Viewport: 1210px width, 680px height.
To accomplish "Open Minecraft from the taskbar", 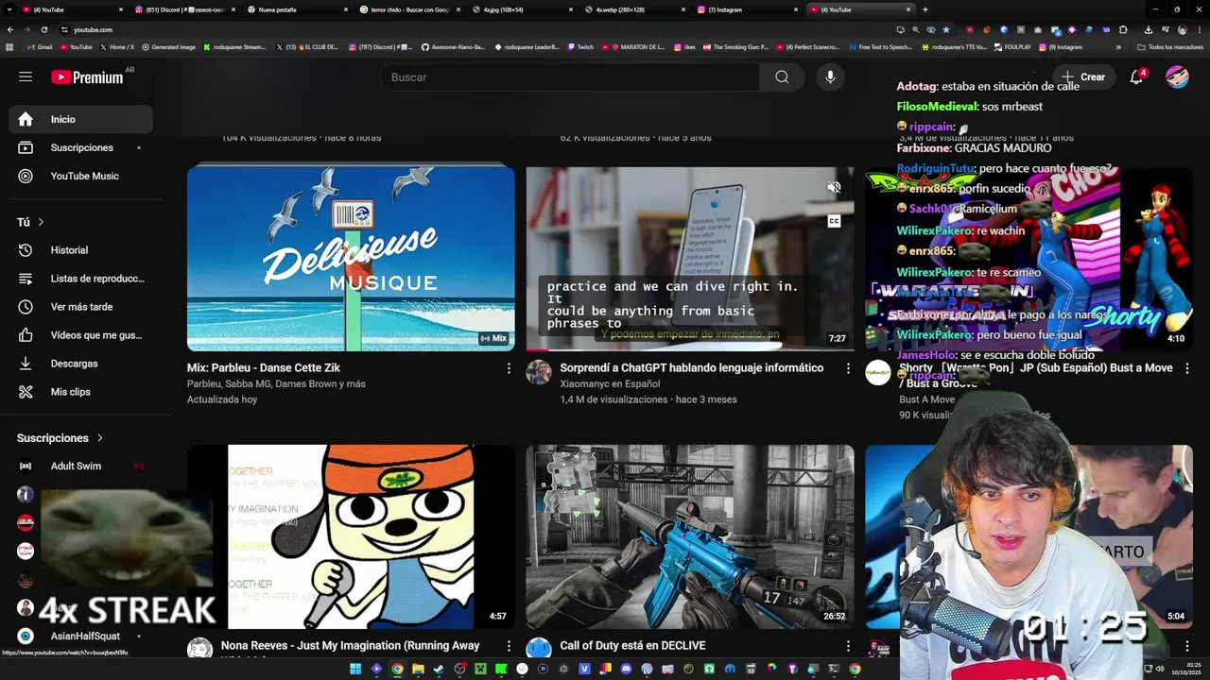I will (480, 669).
